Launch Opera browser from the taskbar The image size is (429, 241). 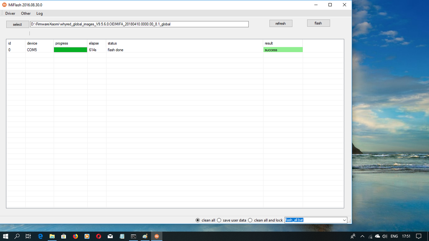(x=99, y=236)
